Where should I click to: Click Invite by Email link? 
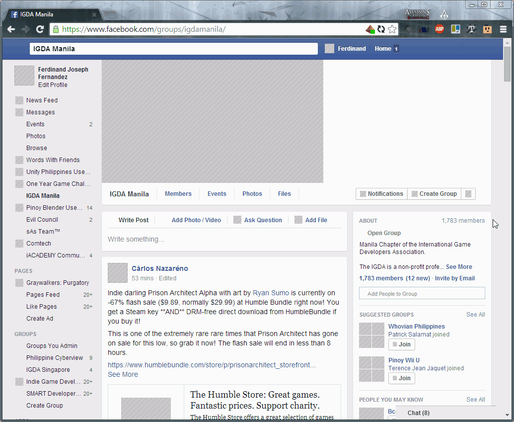pyautogui.click(x=455, y=278)
